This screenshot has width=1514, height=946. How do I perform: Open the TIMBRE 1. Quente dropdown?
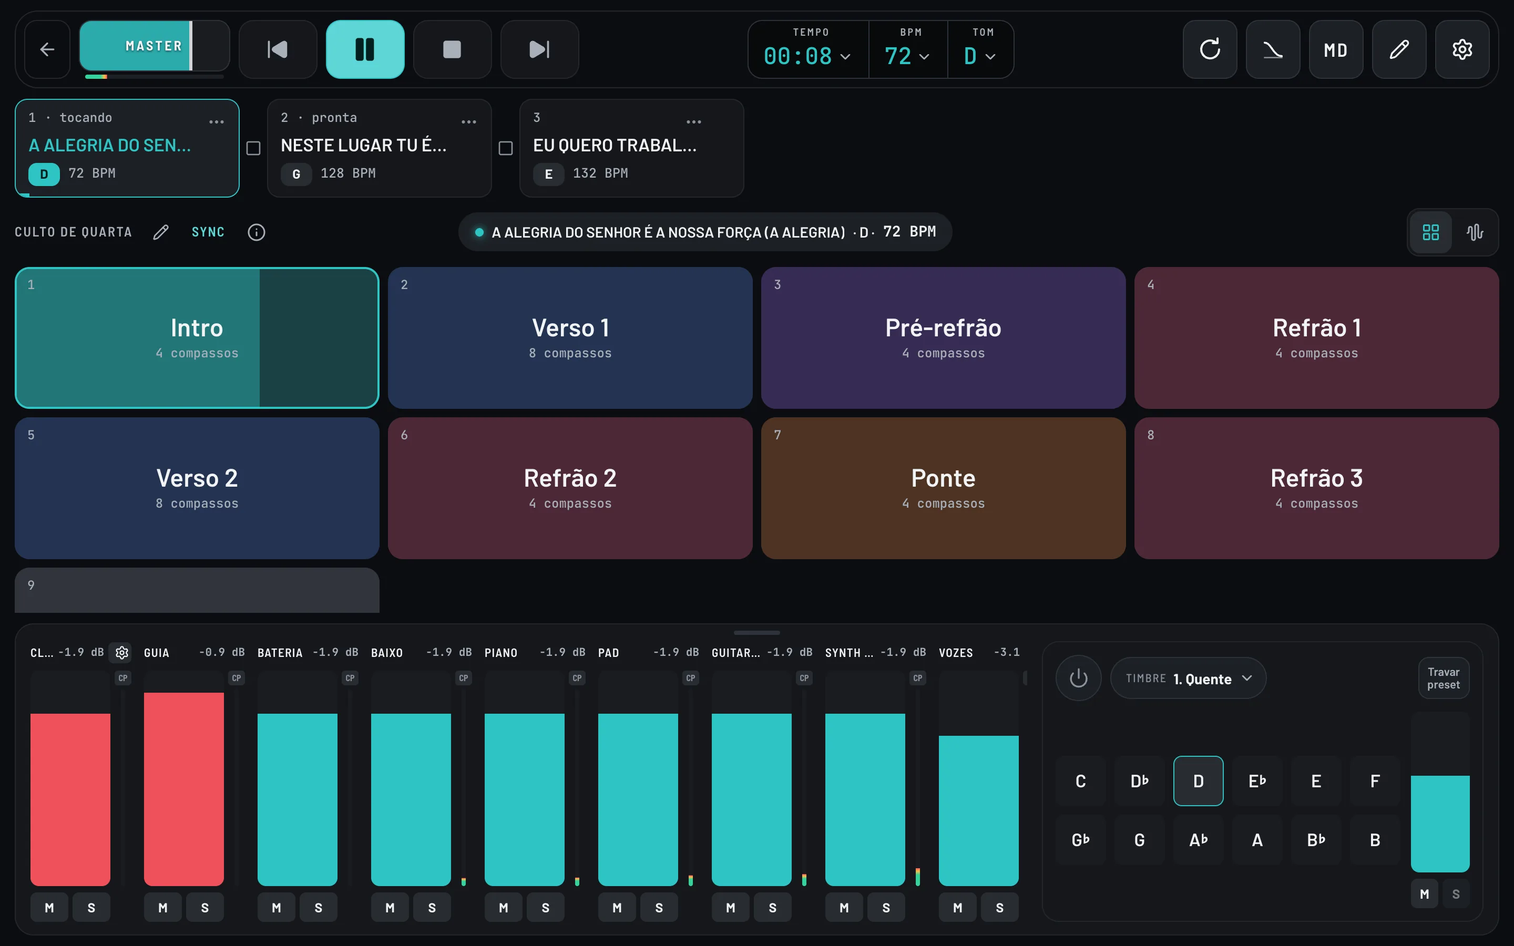tap(1188, 678)
